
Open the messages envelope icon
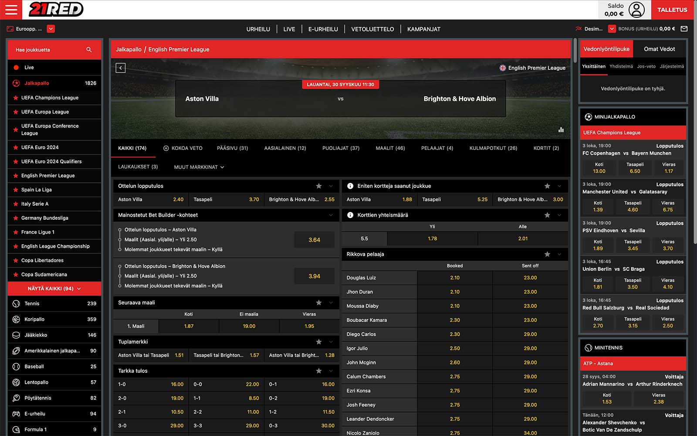pyautogui.click(x=684, y=29)
